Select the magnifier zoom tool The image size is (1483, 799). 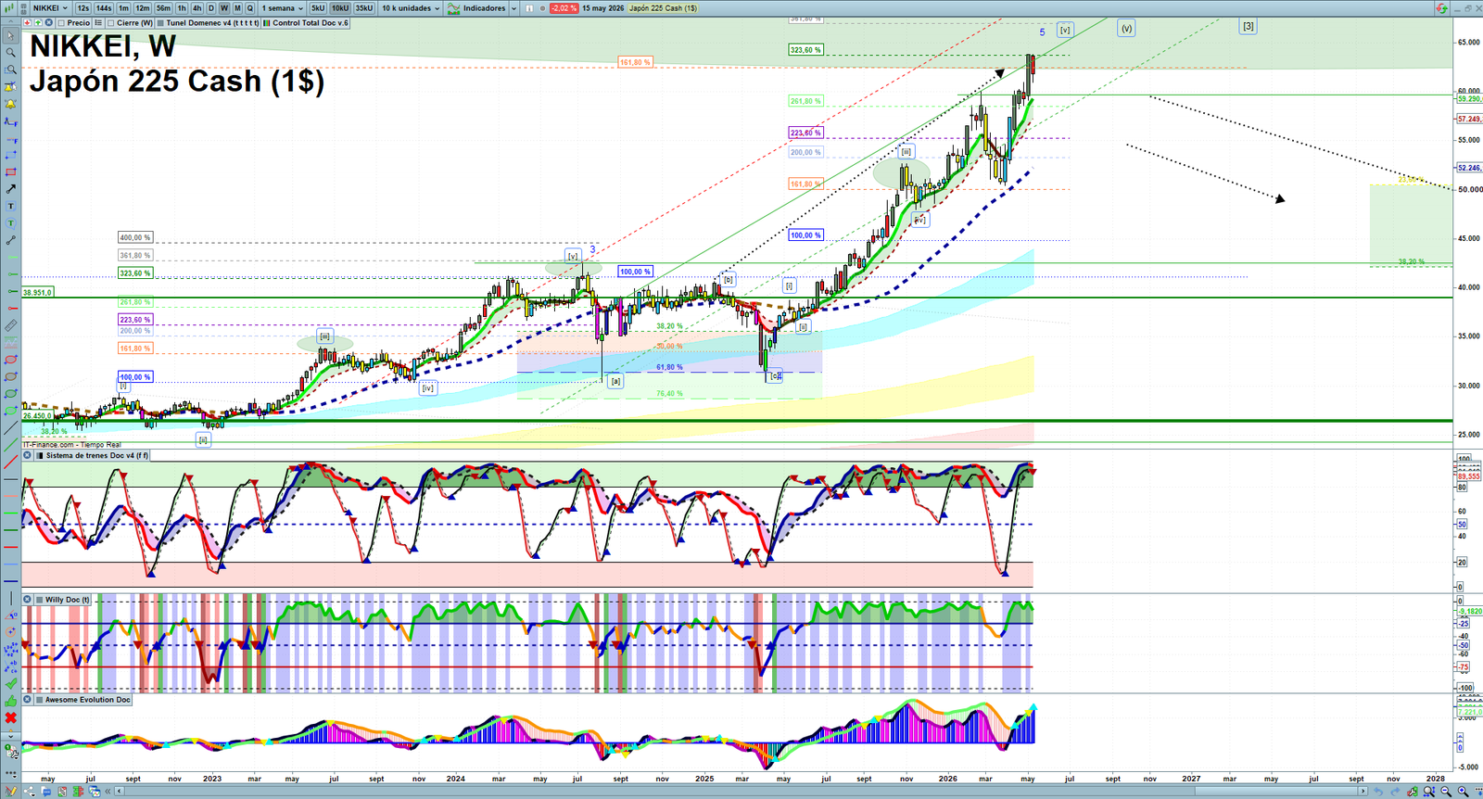[x=10, y=52]
